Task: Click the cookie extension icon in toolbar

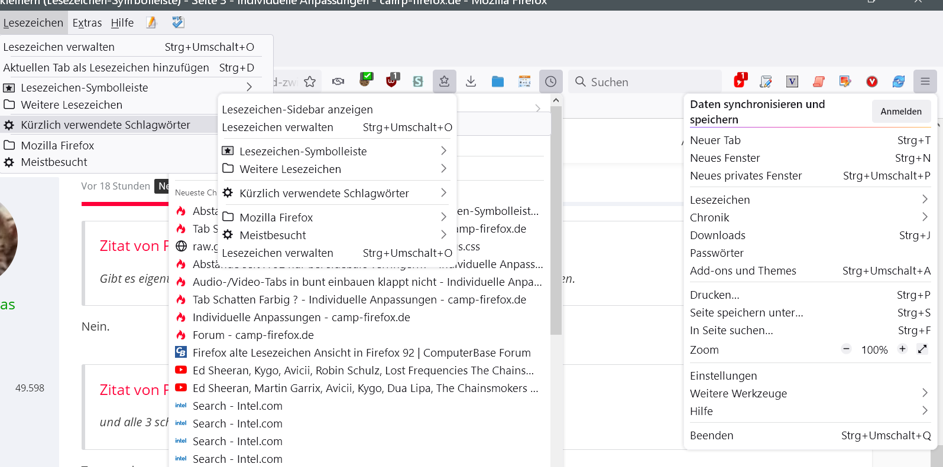Action: 365,81
